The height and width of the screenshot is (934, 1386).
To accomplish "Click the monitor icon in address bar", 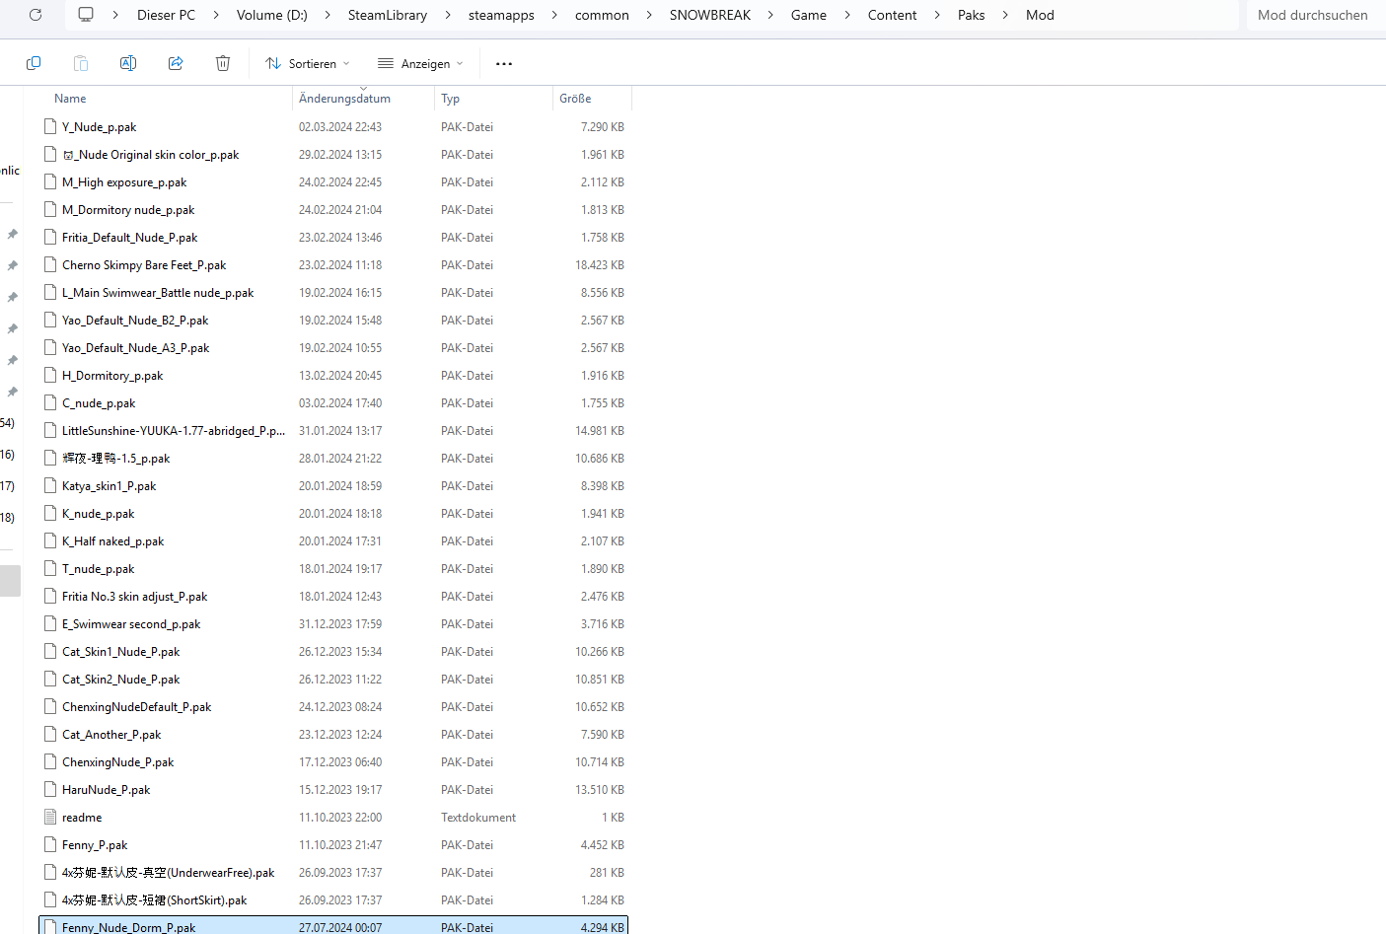I will coord(86,15).
